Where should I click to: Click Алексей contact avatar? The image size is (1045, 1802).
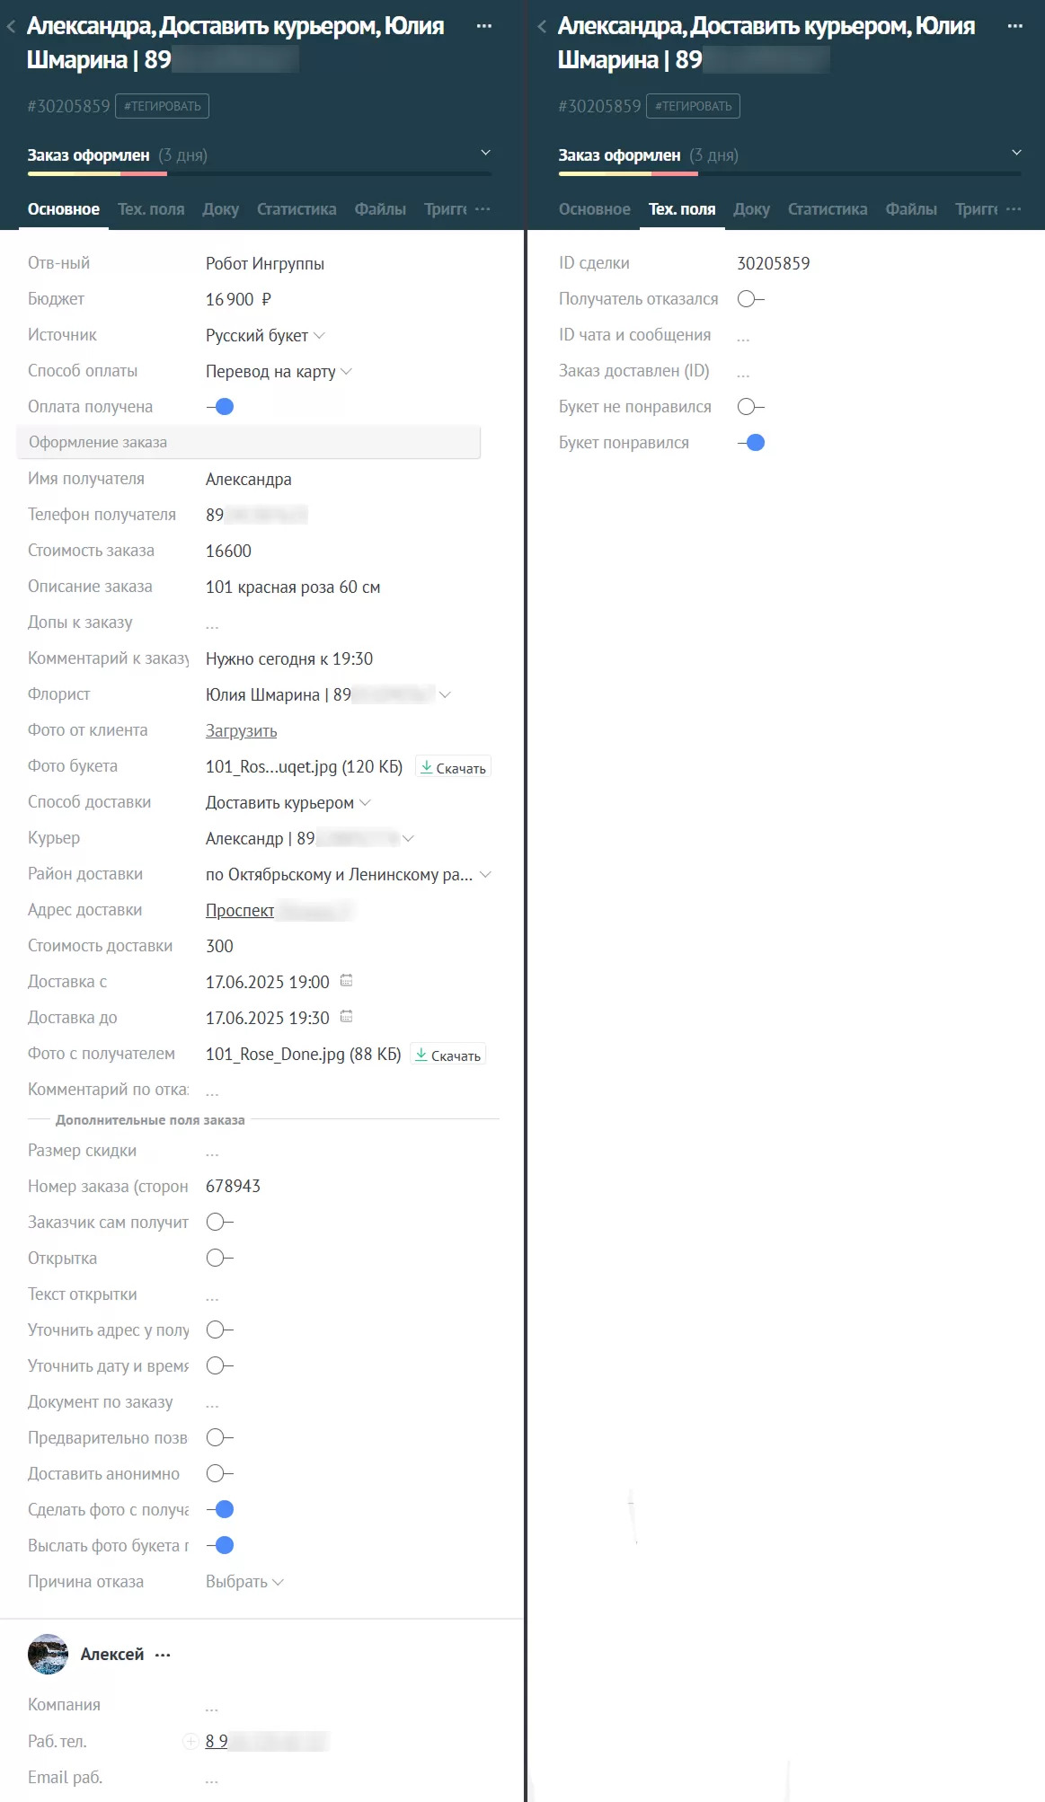coord(48,1654)
